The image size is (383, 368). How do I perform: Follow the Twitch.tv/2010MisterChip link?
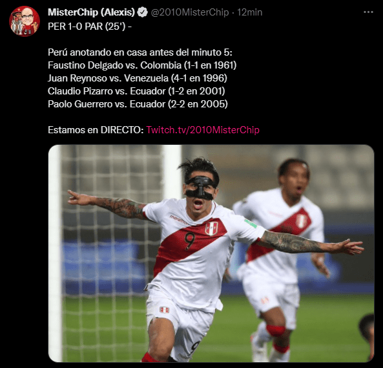click(x=203, y=130)
